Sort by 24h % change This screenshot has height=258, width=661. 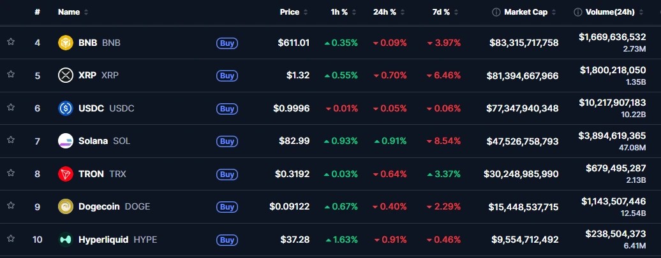(x=384, y=12)
